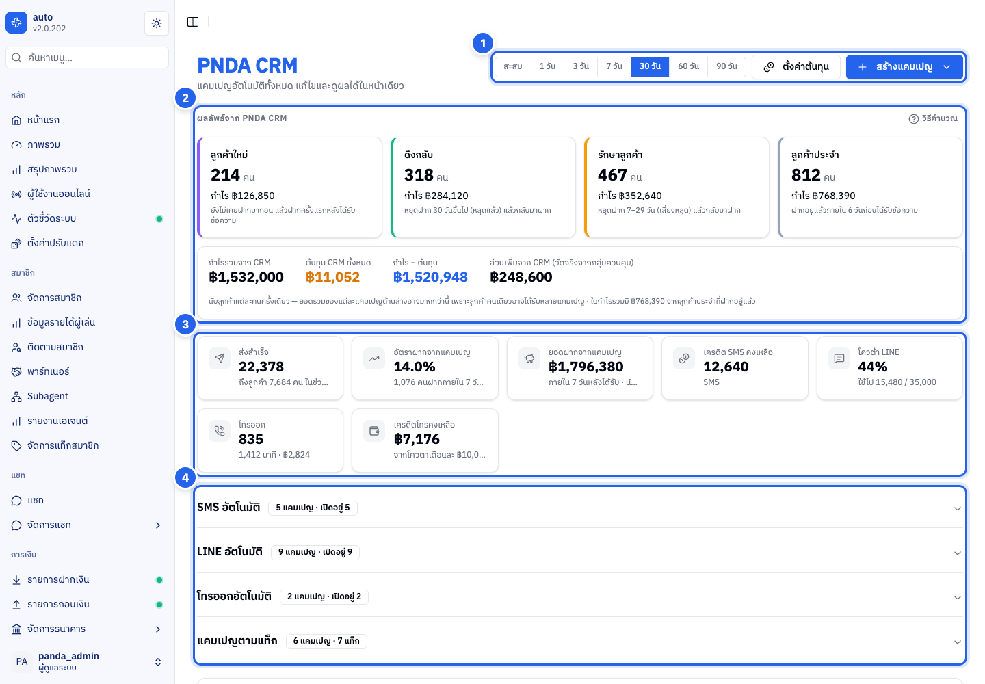
Task: Open จัดการสมาชิก users icon
Action: (x=16, y=298)
